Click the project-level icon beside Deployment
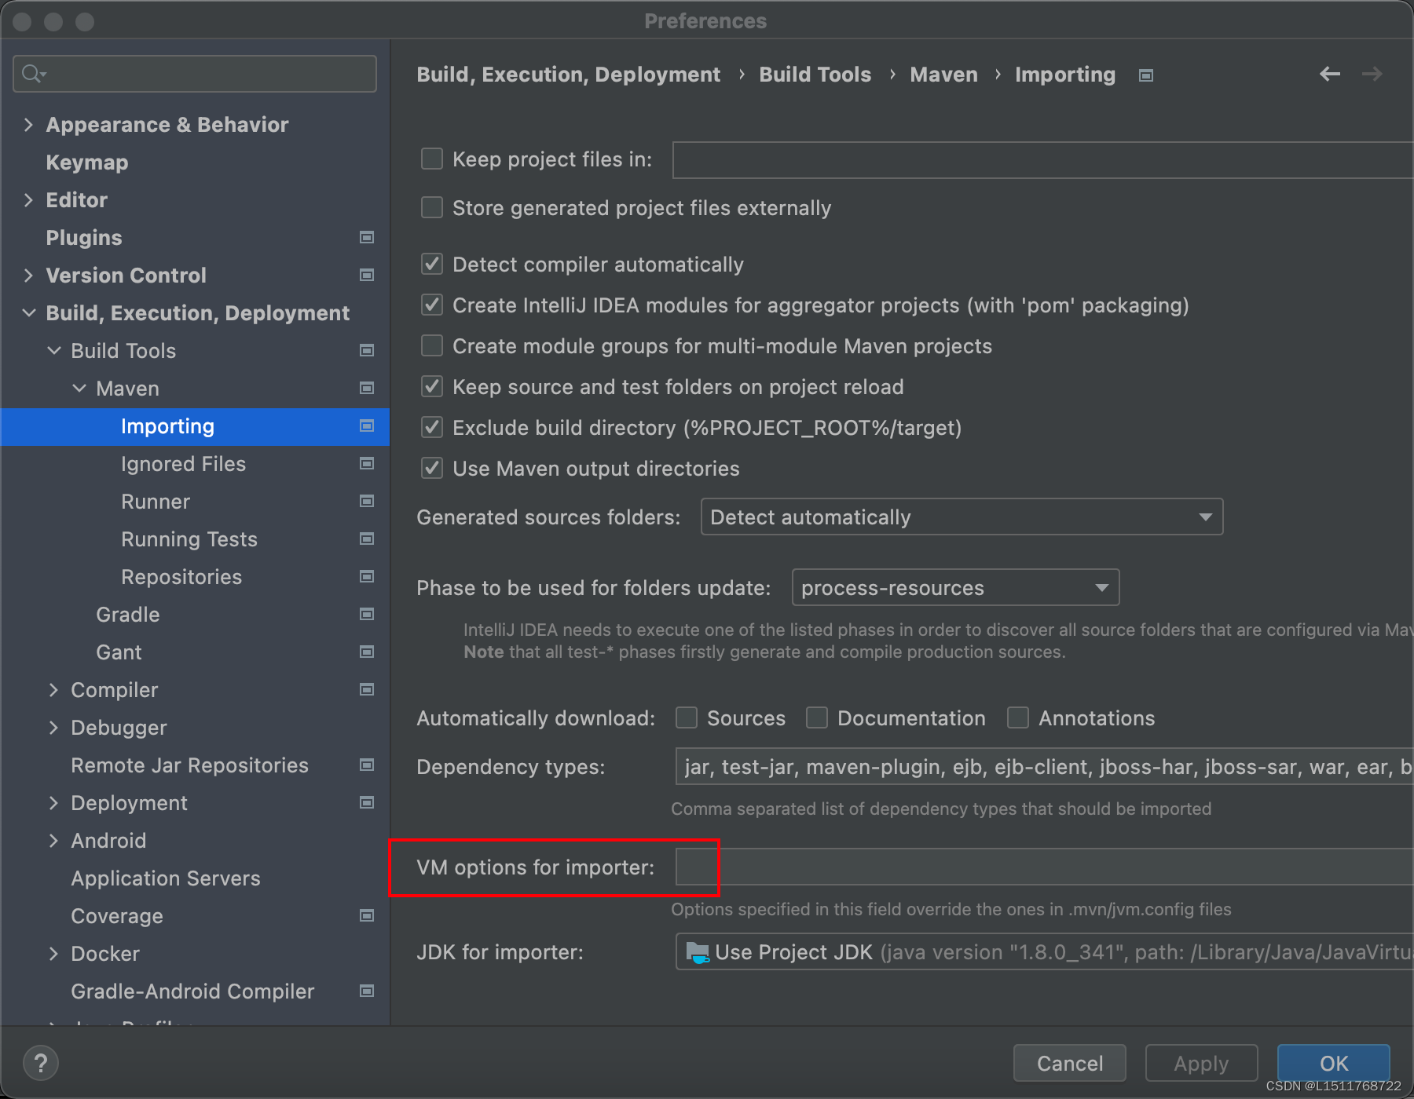Image resolution: width=1414 pixels, height=1099 pixels. 366,802
